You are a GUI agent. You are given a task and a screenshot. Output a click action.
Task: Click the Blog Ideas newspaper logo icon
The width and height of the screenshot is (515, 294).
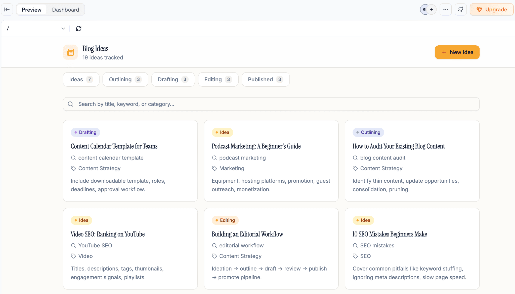tap(70, 52)
